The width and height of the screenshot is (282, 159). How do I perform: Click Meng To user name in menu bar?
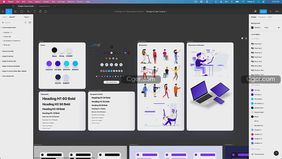[x=251, y=2]
